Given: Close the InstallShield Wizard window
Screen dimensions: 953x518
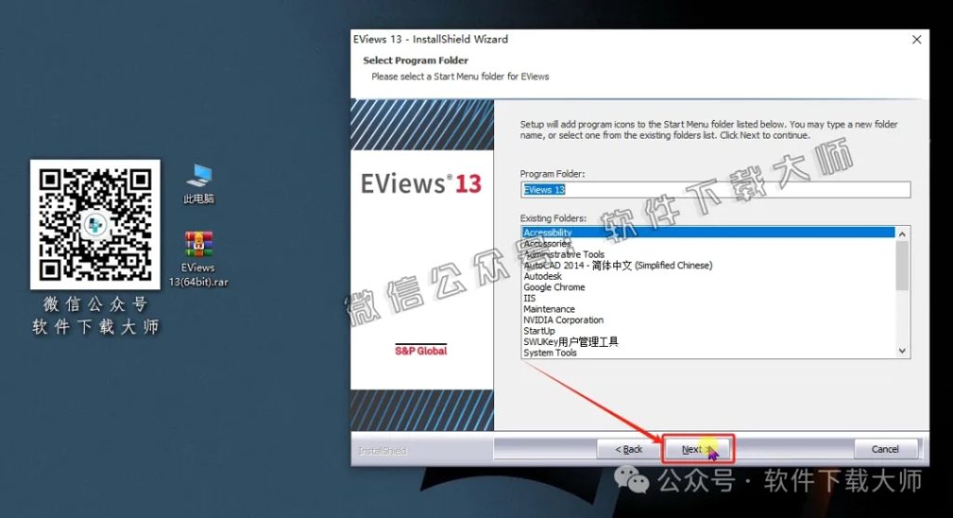Looking at the screenshot, I should [917, 39].
